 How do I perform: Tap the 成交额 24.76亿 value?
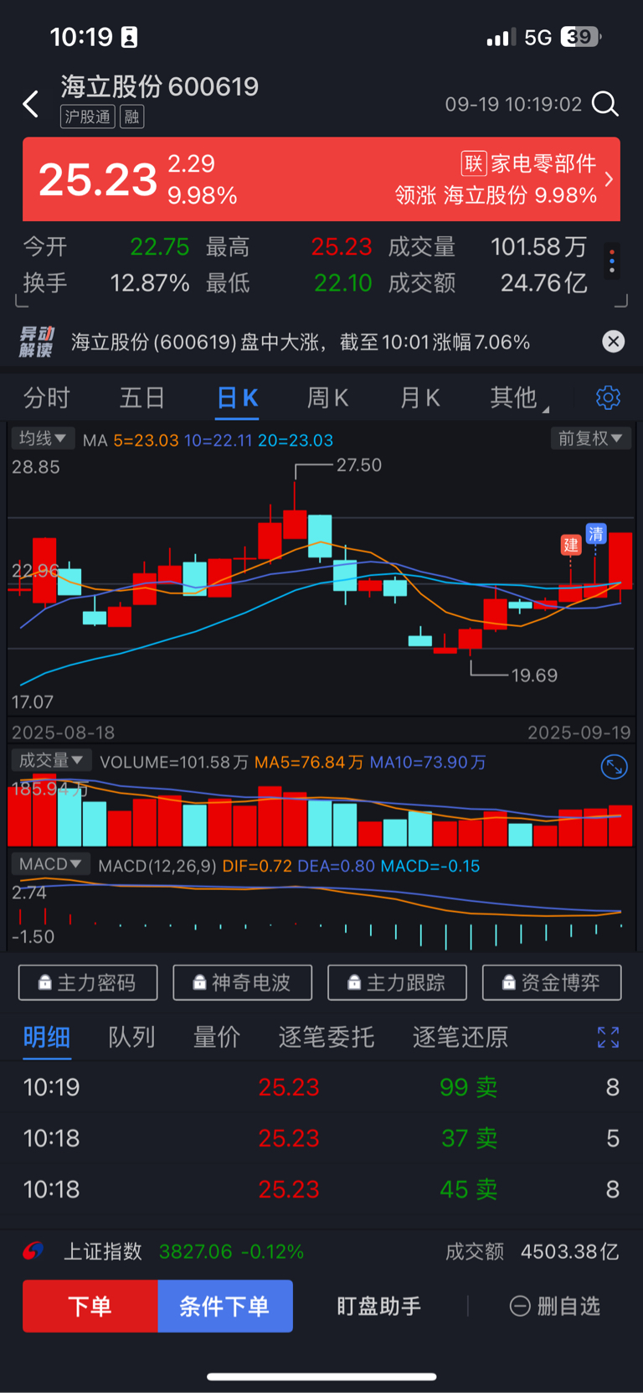(x=543, y=283)
